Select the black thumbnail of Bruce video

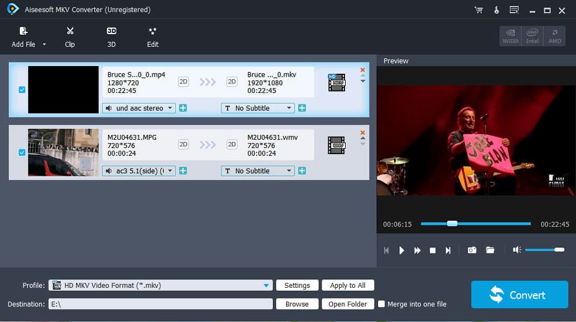tap(63, 89)
